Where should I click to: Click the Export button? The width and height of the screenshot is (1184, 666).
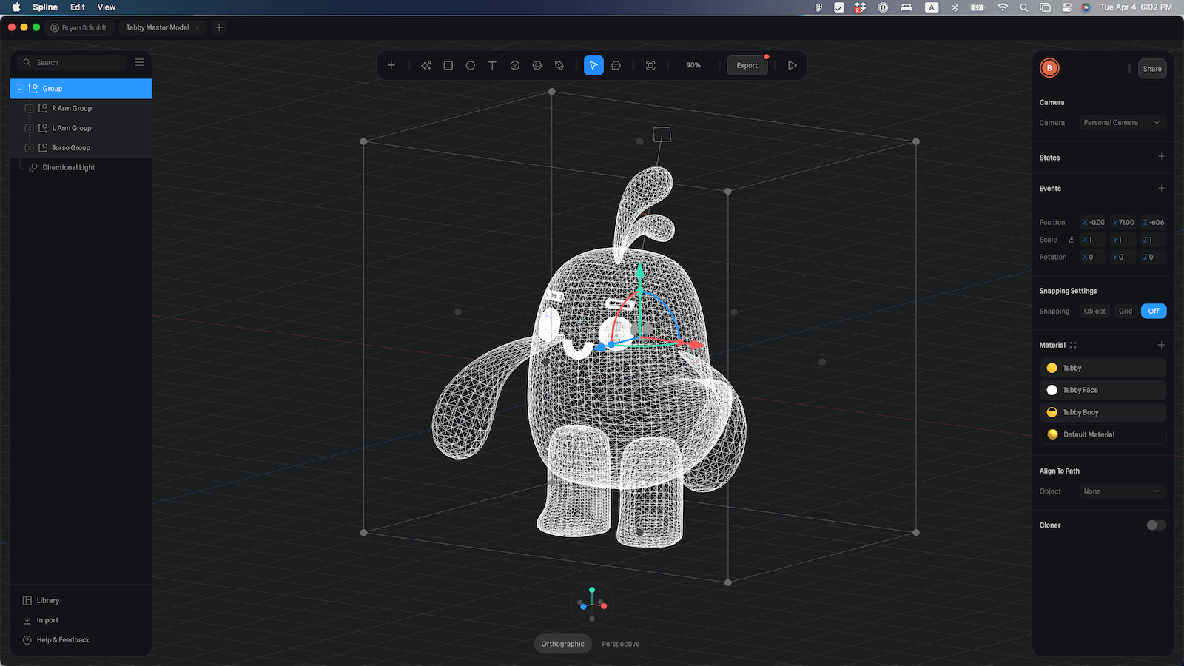[x=747, y=65]
